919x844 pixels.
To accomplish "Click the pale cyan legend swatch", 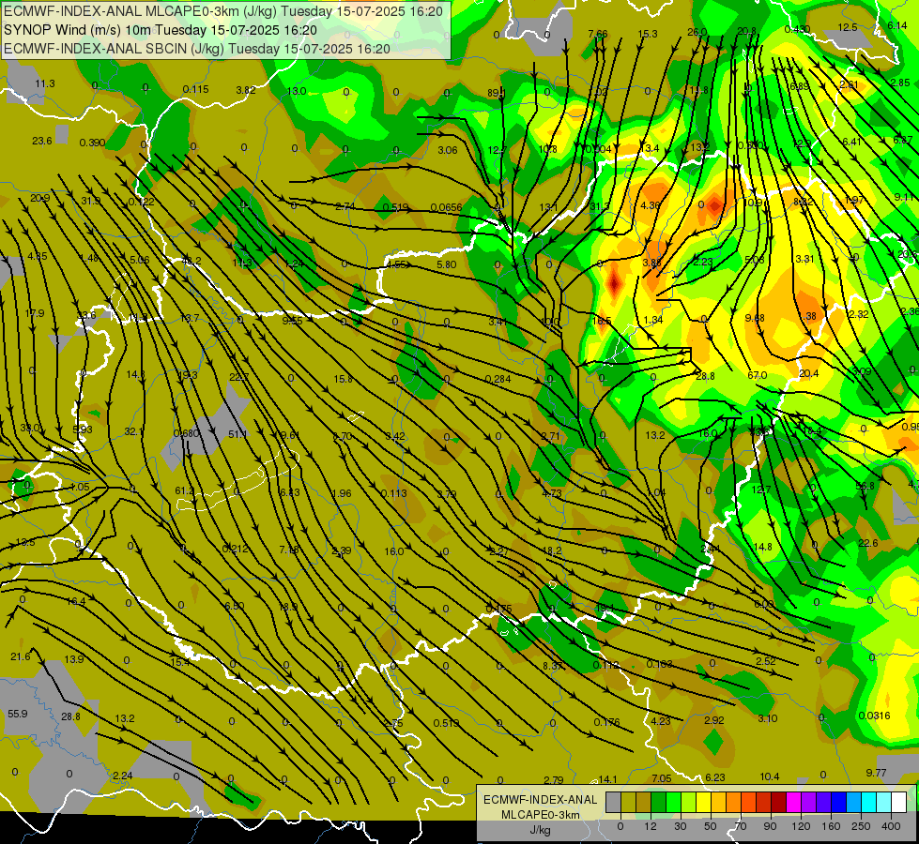I will pos(884,802).
